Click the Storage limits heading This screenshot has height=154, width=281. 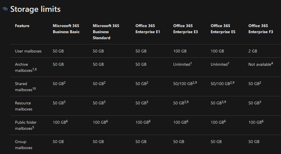35,9
